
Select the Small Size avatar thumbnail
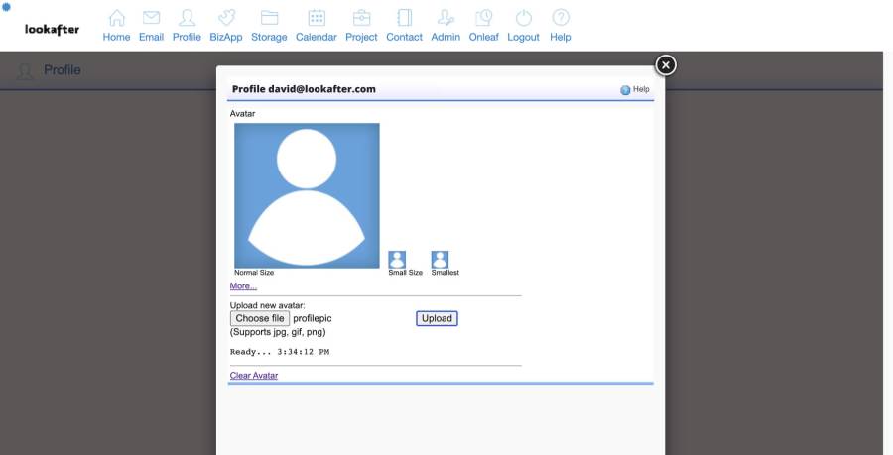pos(397,259)
